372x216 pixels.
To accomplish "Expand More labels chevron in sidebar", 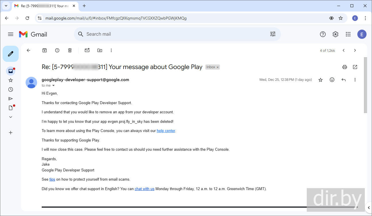I will pyautogui.click(x=11, y=117).
